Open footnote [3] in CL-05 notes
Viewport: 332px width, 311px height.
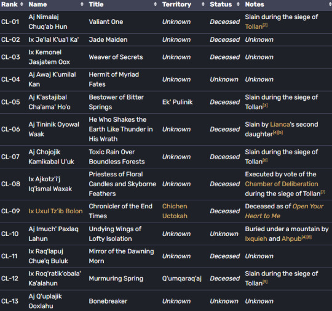[x=265, y=106]
